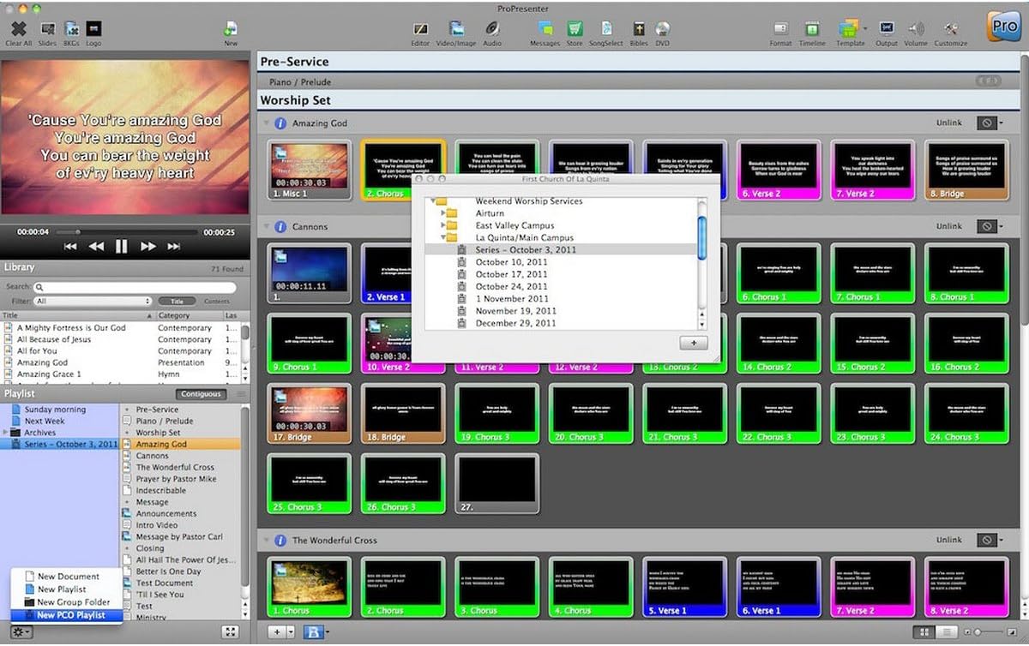Viewport: 1029px width, 646px height.
Task: Select the Worship Set section
Action: [x=295, y=99]
